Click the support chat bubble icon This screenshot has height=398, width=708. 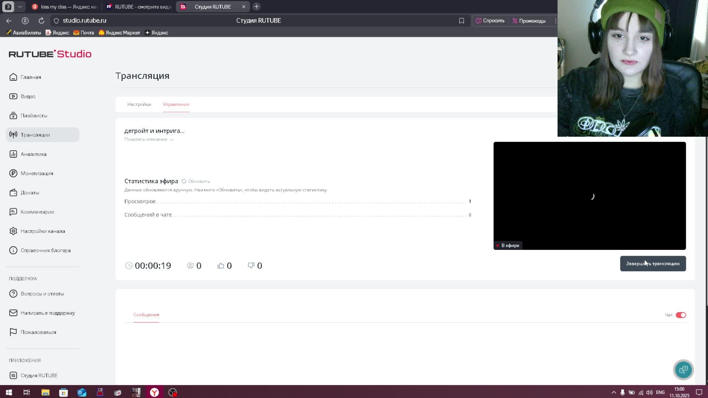pos(683,370)
